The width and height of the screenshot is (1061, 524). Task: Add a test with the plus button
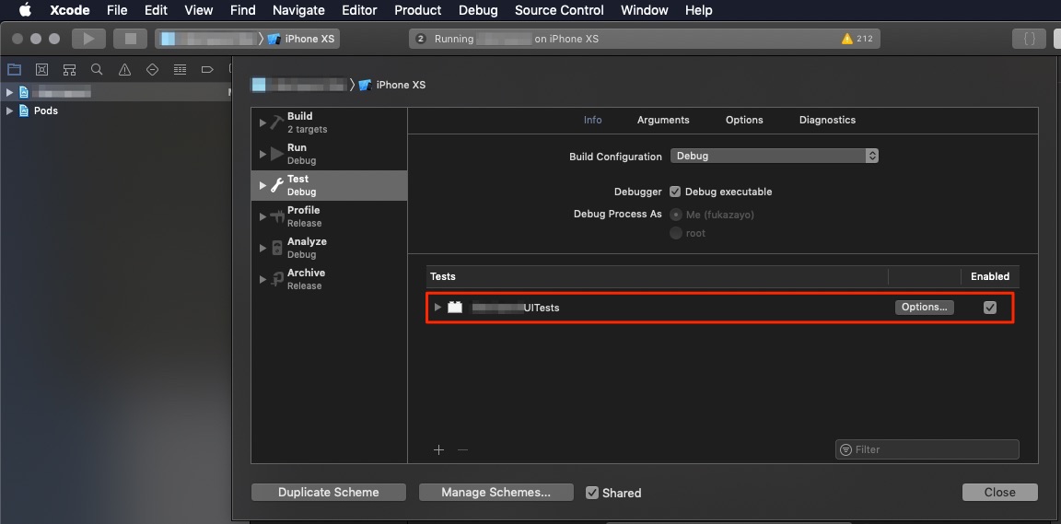pos(439,449)
